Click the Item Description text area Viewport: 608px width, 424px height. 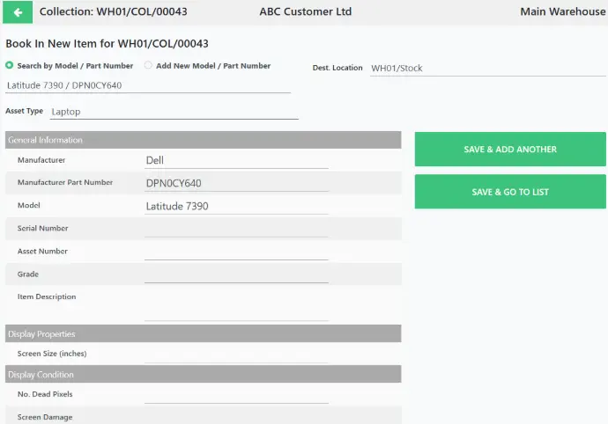(236, 306)
